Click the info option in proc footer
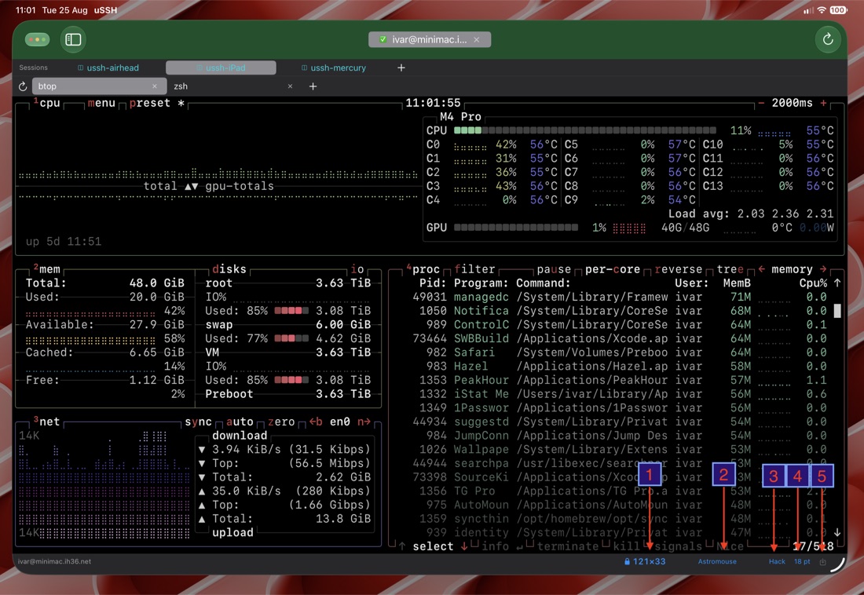This screenshot has width=864, height=595. (x=496, y=546)
